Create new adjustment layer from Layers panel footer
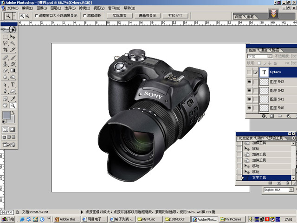 (x=288, y=116)
